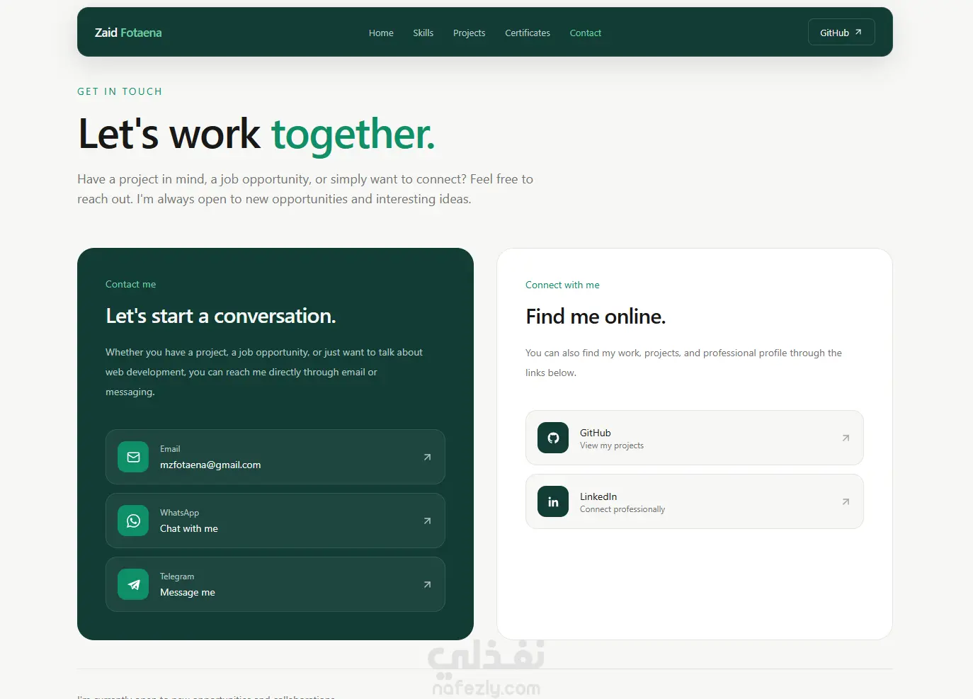Click the Telegram paper plane icon
Screen dimensions: 973x699
point(133,584)
